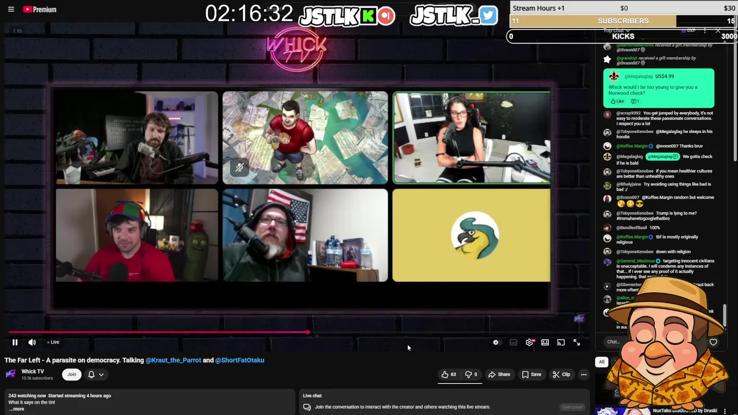The width and height of the screenshot is (738, 415).
Task: Like Megalaglag's Super Chat message
Action: point(617,101)
